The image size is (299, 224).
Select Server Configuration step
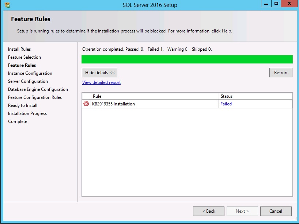pyautogui.click(x=28, y=81)
